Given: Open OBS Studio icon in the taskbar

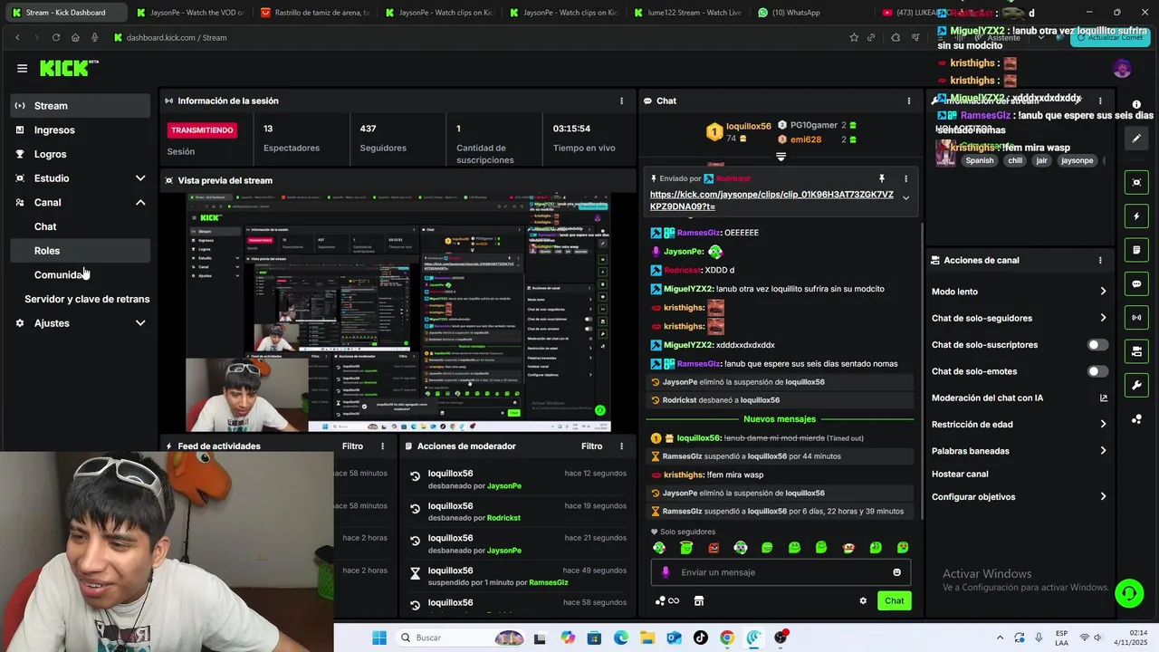Looking at the screenshot, I should 781,638.
